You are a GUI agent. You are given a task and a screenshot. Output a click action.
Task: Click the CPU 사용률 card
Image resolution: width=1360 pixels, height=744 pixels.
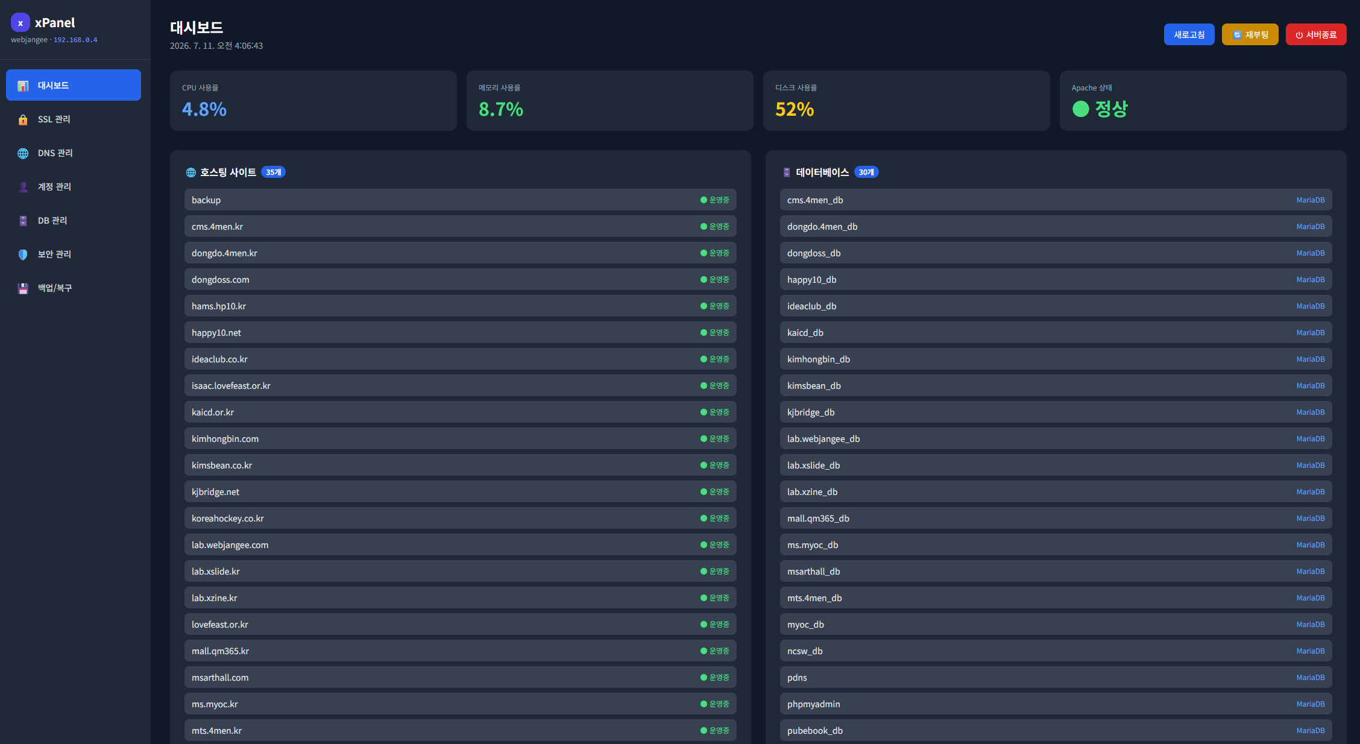(x=313, y=101)
